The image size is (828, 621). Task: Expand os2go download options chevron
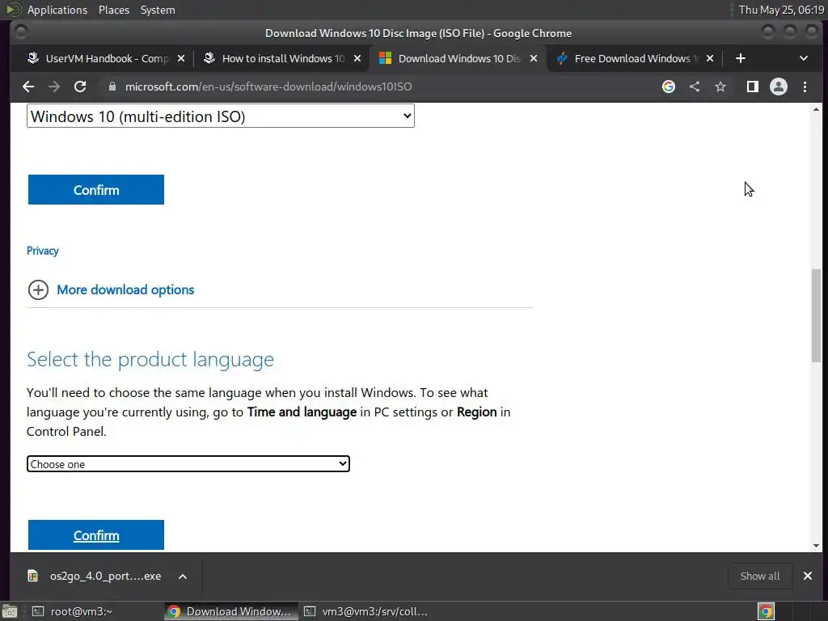point(182,577)
